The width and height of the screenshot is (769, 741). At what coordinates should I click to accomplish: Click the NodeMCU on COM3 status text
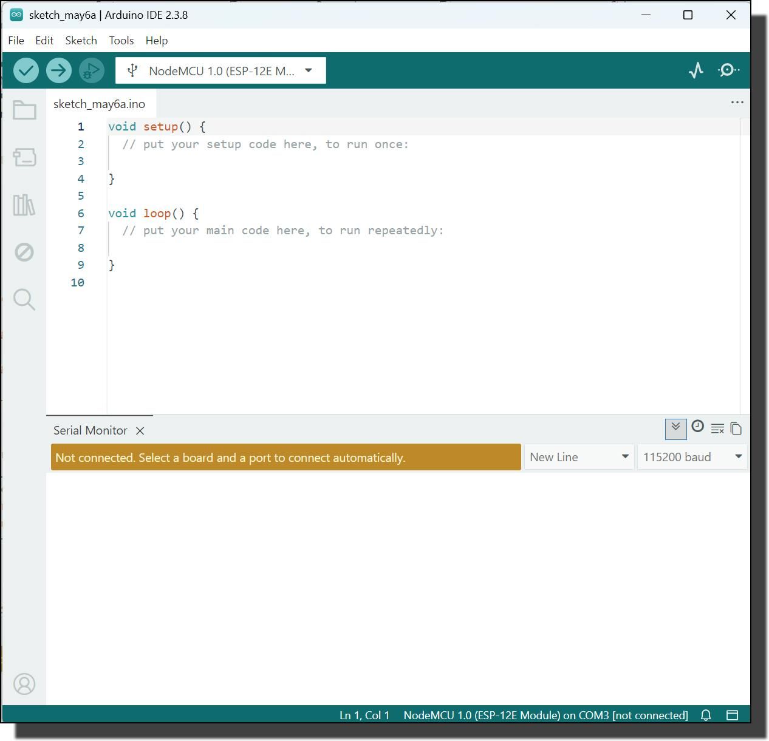click(545, 716)
